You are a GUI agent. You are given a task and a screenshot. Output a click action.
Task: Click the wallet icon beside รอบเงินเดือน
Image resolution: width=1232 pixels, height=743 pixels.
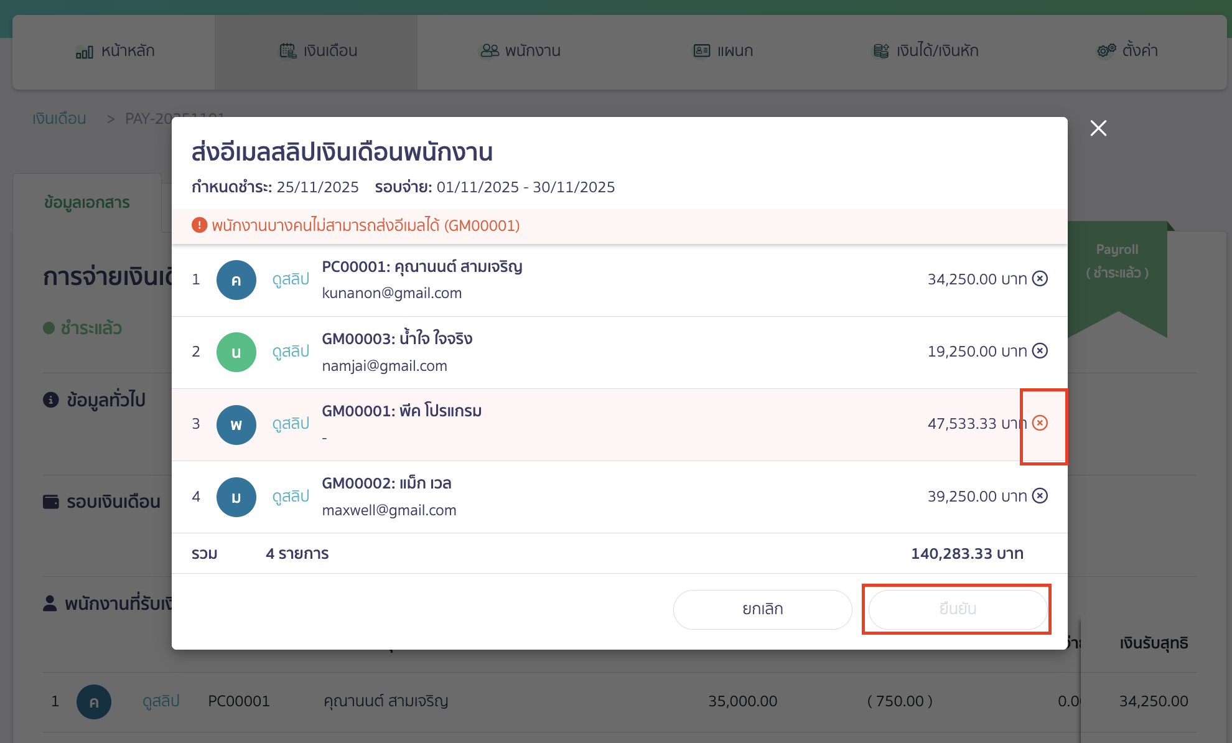(x=50, y=501)
